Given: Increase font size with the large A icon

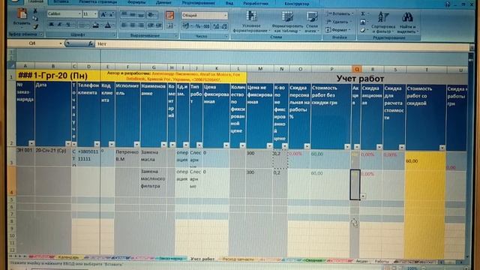Looking at the screenshot, I should tap(103, 14).
